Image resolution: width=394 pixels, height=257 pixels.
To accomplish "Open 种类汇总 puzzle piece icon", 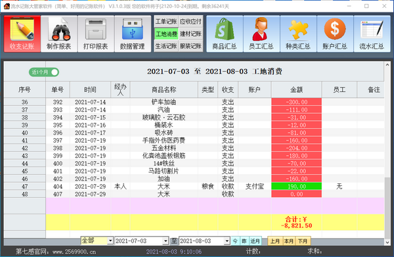I will [298, 34].
